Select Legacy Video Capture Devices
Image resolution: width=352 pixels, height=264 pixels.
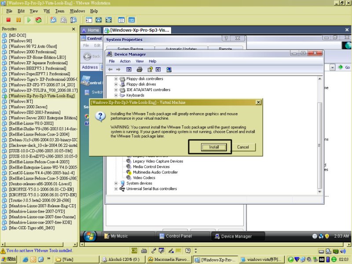tap(158, 161)
